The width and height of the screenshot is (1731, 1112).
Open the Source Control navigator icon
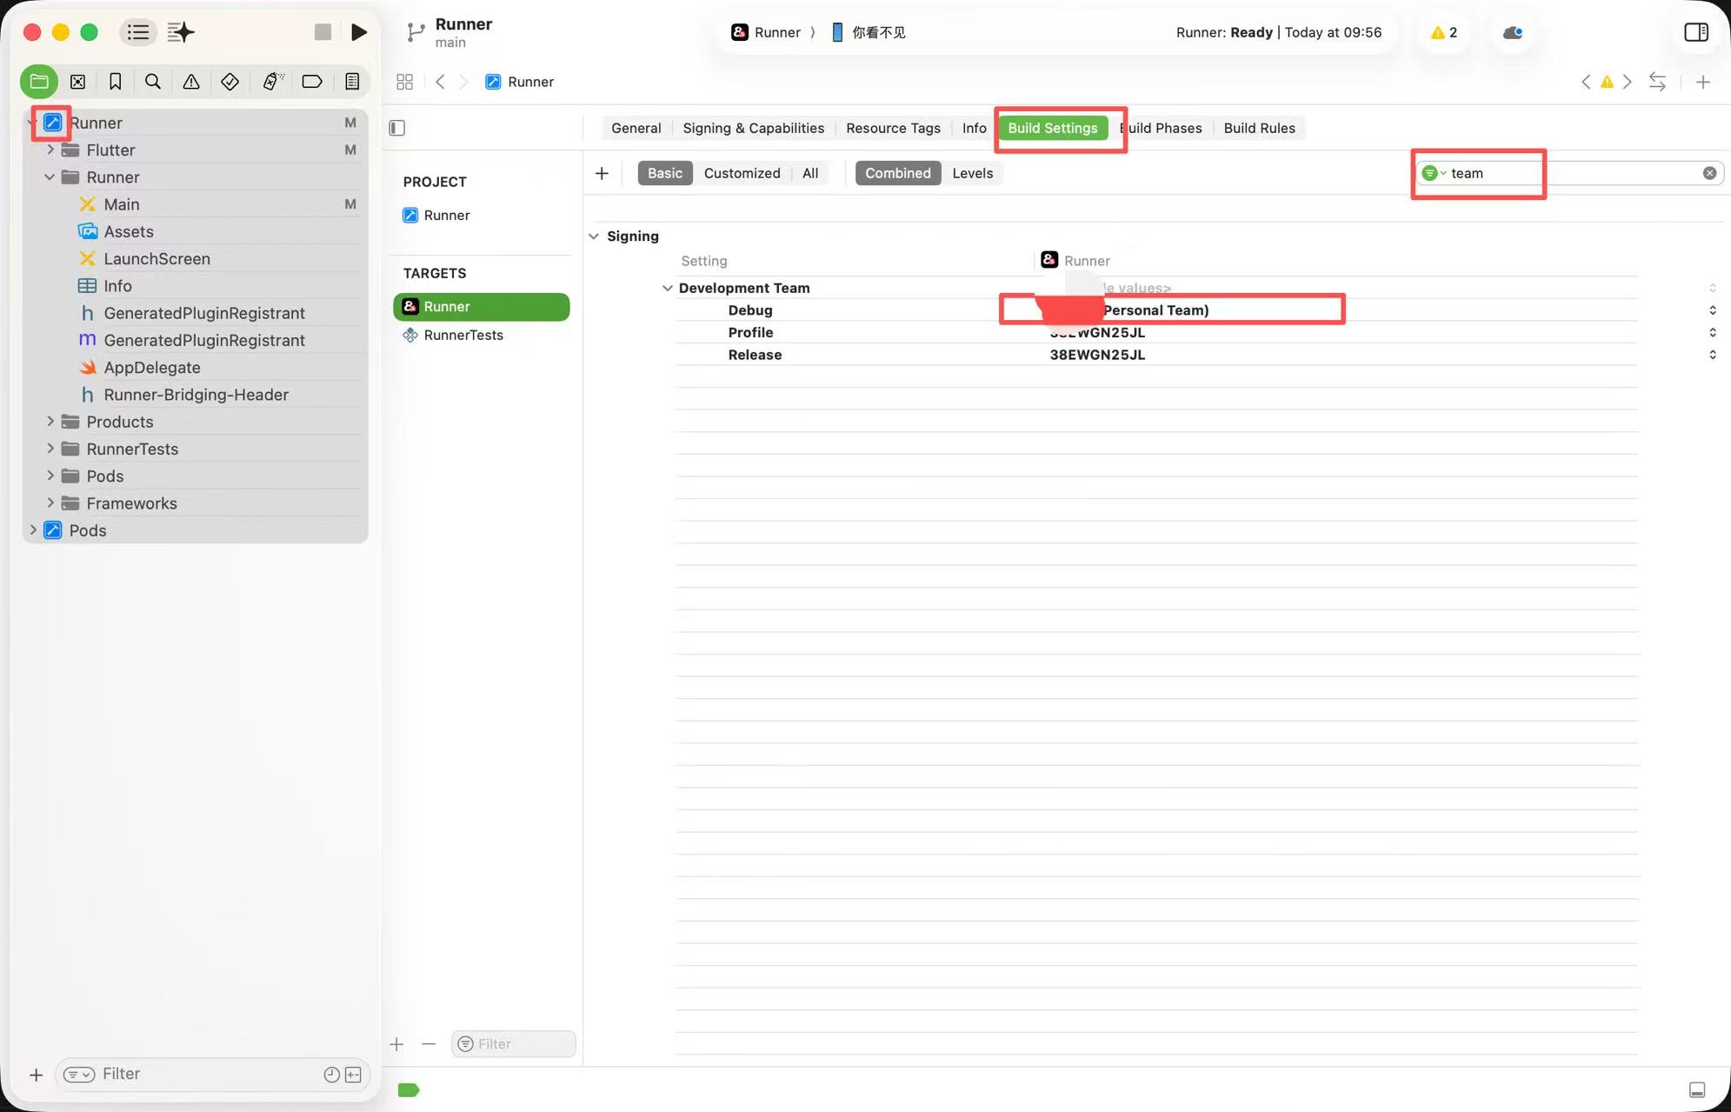pyautogui.click(x=77, y=81)
